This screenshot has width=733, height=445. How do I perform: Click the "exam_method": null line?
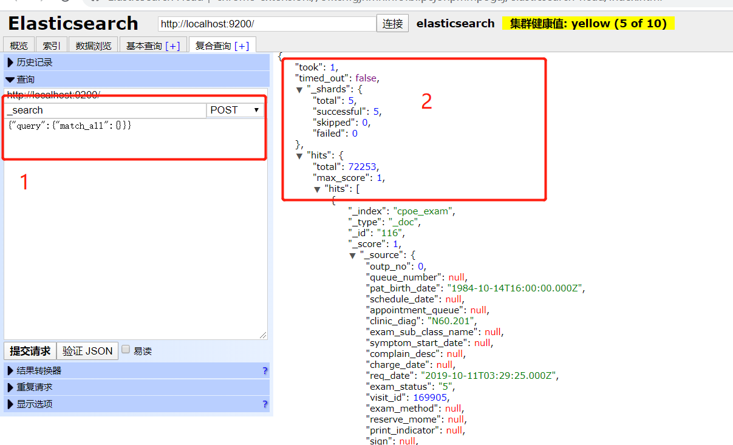pyautogui.click(x=415, y=409)
